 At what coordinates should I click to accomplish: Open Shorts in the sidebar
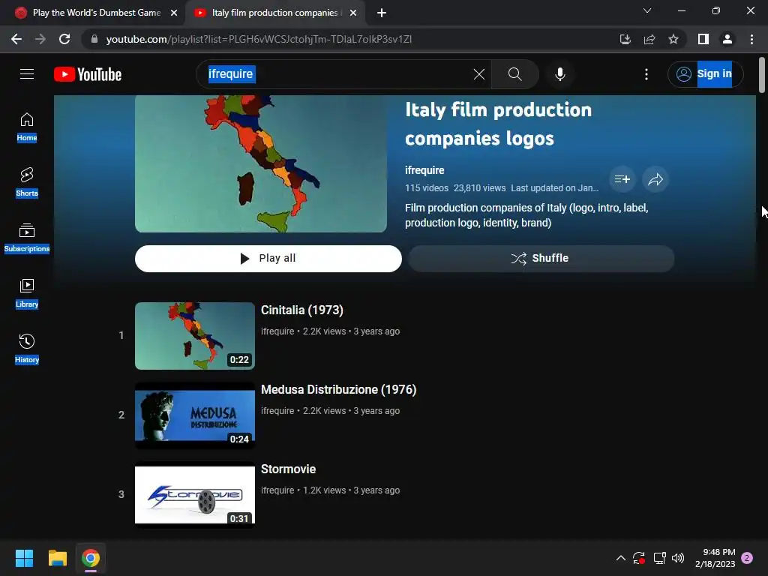point(27,182)
